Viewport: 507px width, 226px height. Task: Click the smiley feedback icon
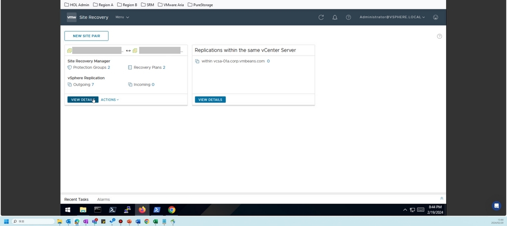pos(436,17)
